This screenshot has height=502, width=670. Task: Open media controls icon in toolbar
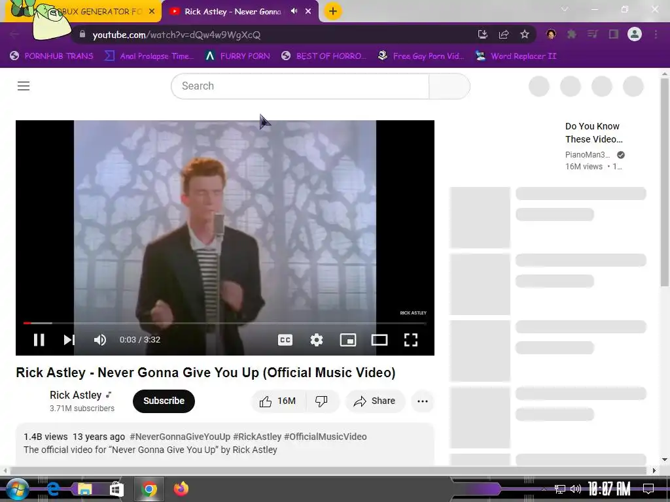click(593, 35)
